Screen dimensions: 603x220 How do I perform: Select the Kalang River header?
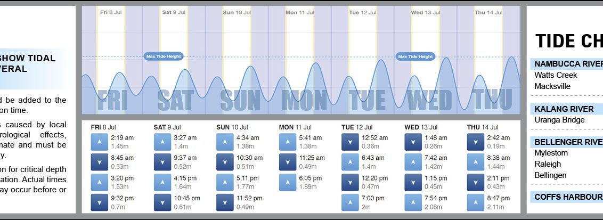pos(564,109)
